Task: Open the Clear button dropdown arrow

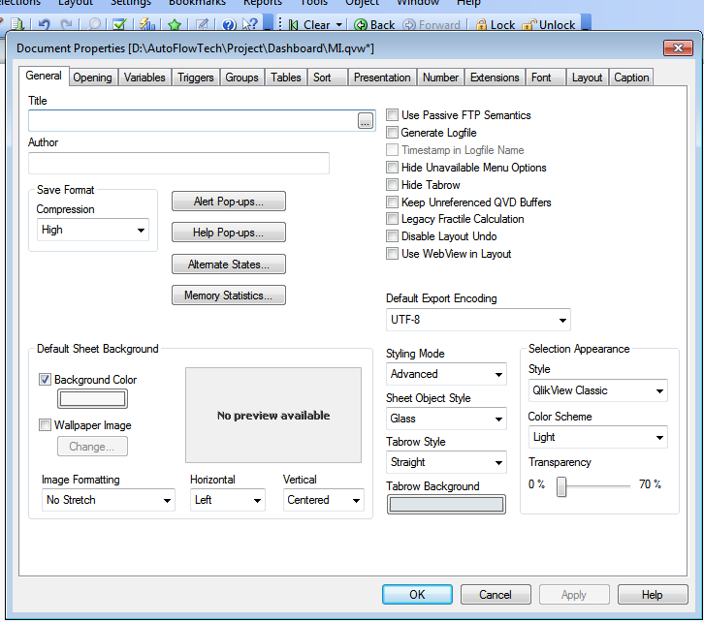Action: click(x=339, y=24)
